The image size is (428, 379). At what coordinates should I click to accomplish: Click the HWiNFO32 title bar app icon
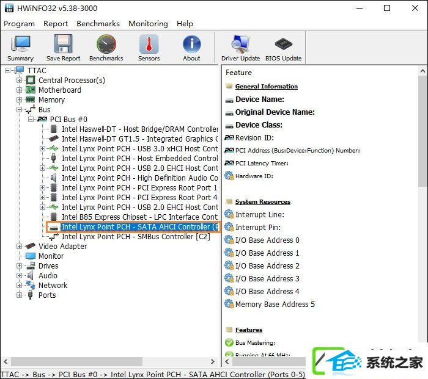(9, 8)
